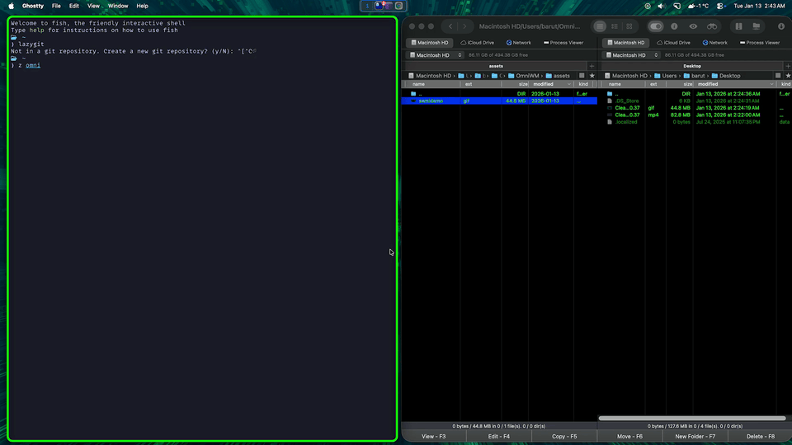Image resolution: width=792 pixels, height=445 pixels.
Task: Go forward with the right arrow in Commander One
Action: (464, 26)
